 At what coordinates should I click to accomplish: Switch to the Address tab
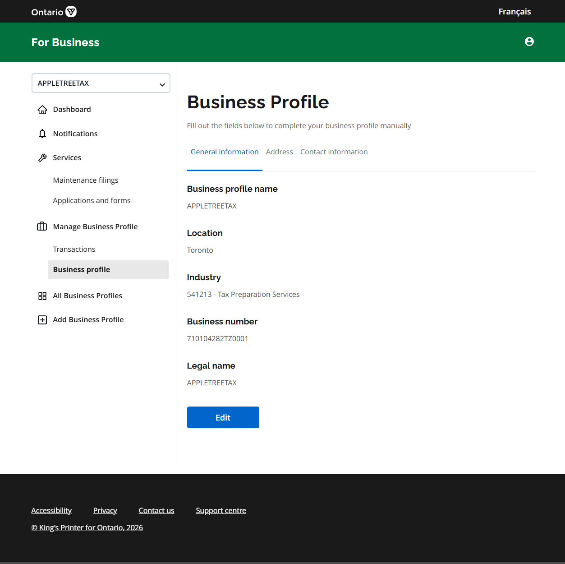click(x=279, y=152)
